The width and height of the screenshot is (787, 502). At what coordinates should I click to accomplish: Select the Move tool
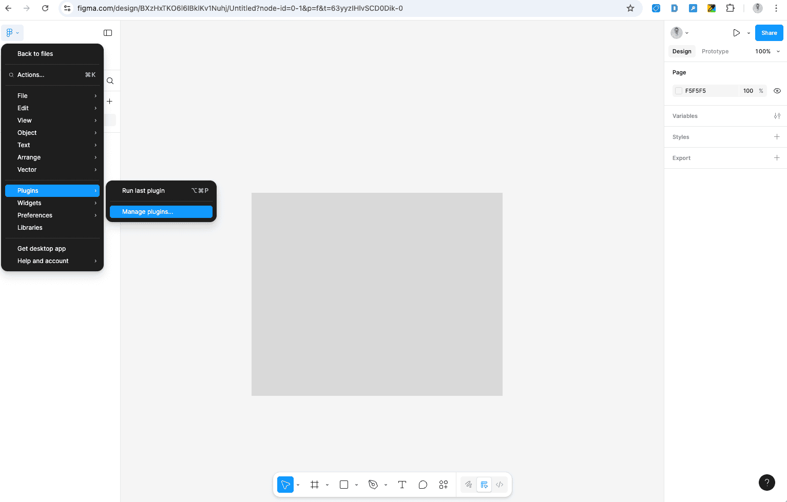click(285, 484)
